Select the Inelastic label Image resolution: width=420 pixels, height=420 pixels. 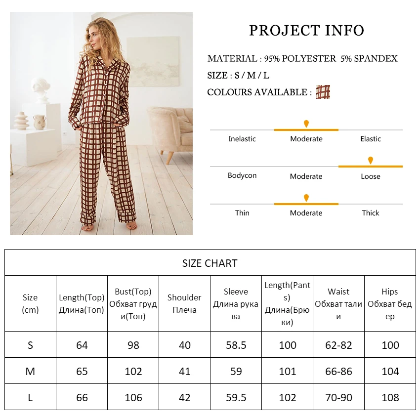[242, 139]
